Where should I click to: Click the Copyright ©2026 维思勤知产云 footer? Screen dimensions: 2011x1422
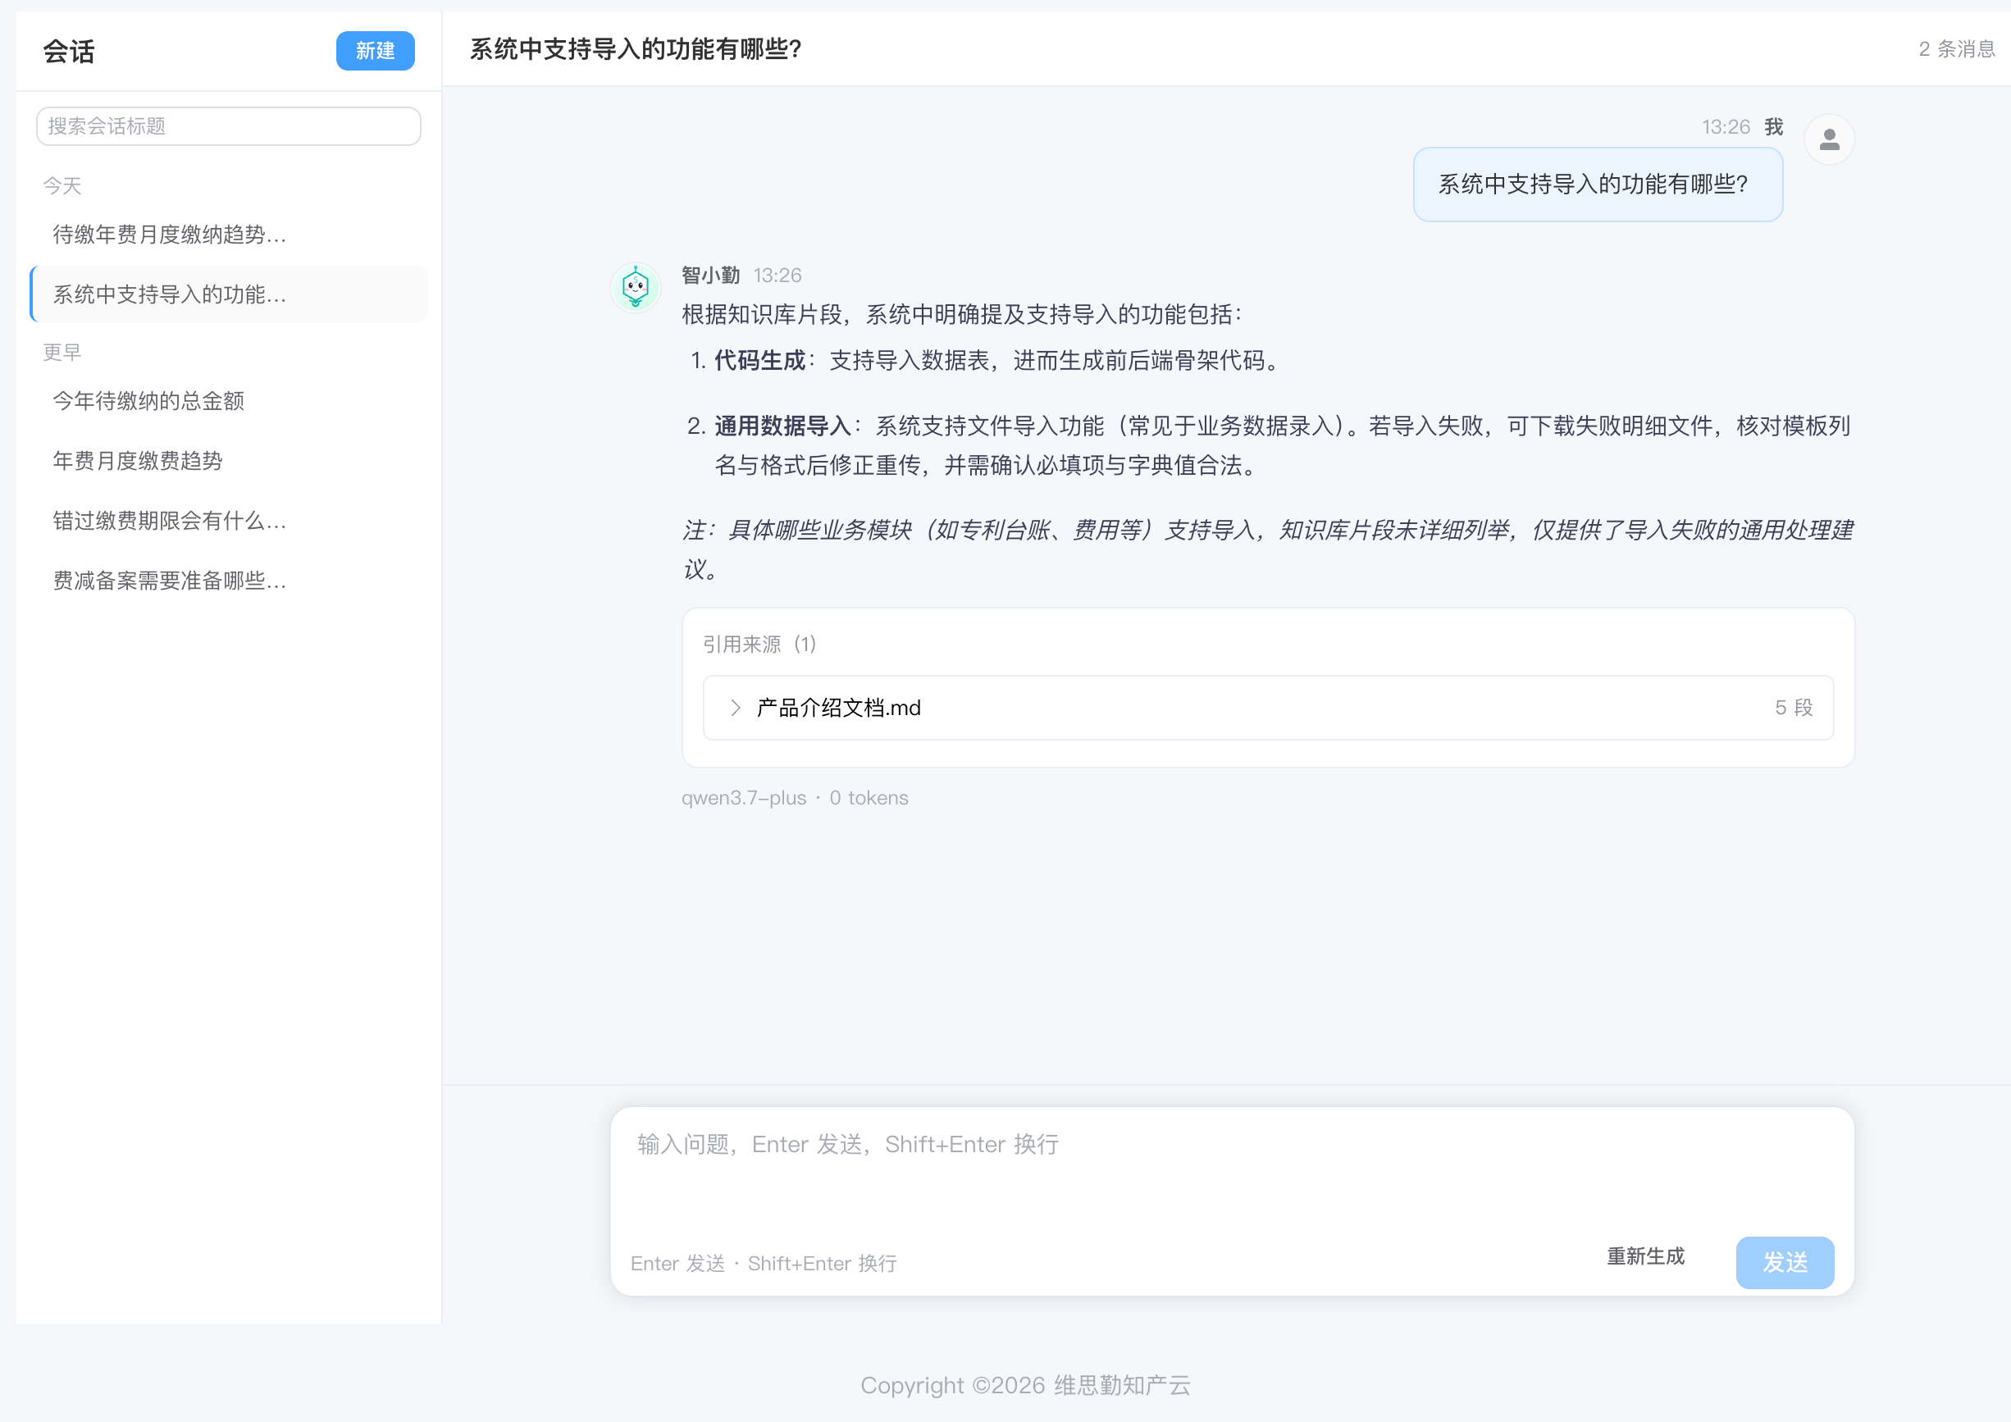1024,1385
